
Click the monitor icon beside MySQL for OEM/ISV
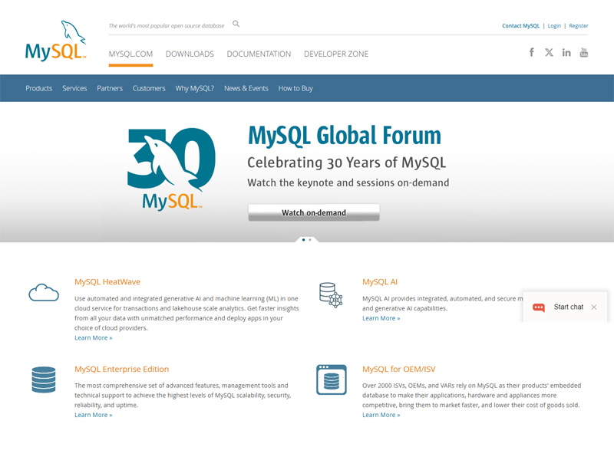click(x=331, y=380)
